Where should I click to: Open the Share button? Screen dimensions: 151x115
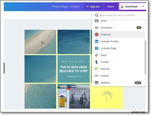[111, 7]
